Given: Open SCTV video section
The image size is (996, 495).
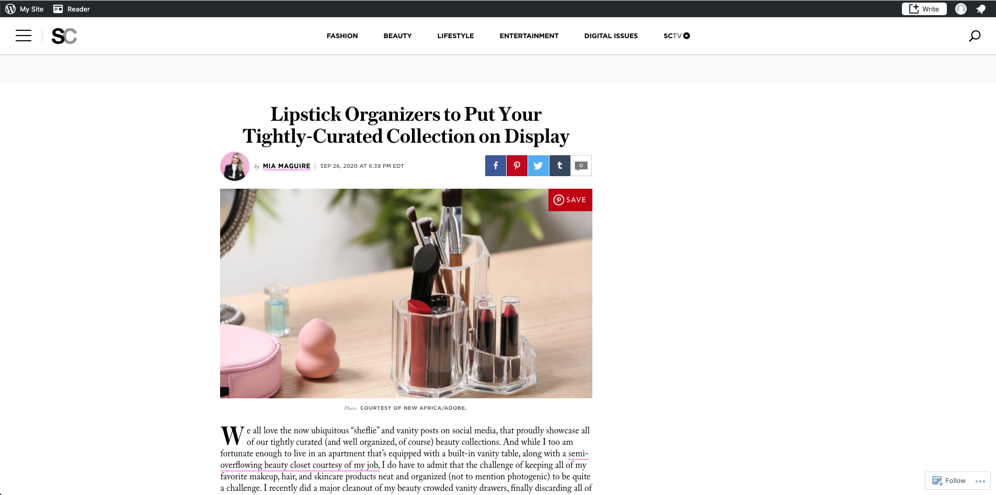Looking at the screenshot, I should (x=677, y=36).
